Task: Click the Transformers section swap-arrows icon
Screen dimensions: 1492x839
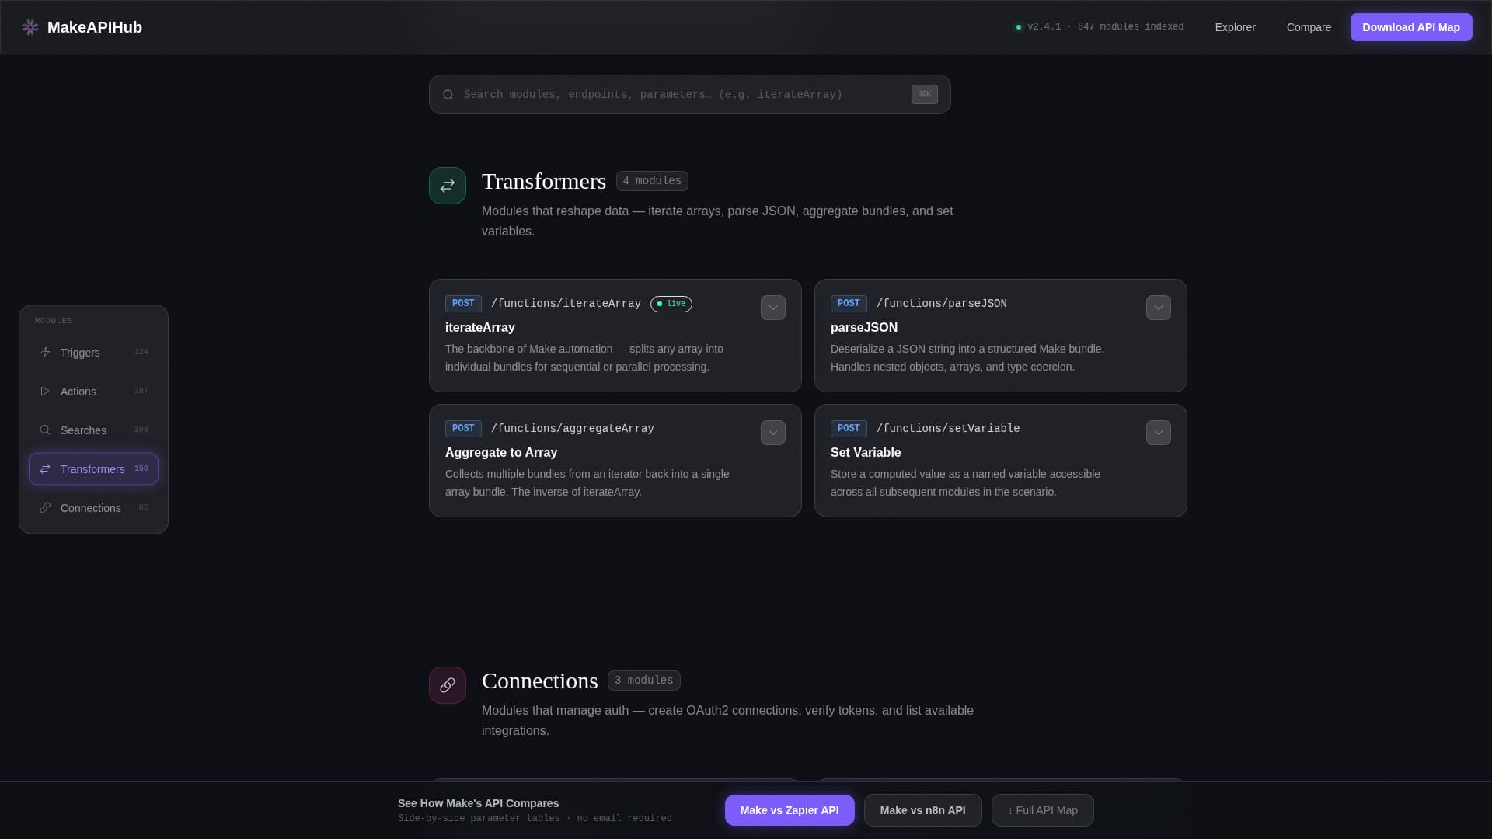Action: click(448, 186)
